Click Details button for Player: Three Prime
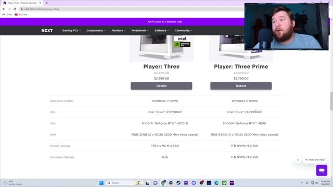Viewport: 333px width, 187px height. pyautogui.click(x=241, y=86)
